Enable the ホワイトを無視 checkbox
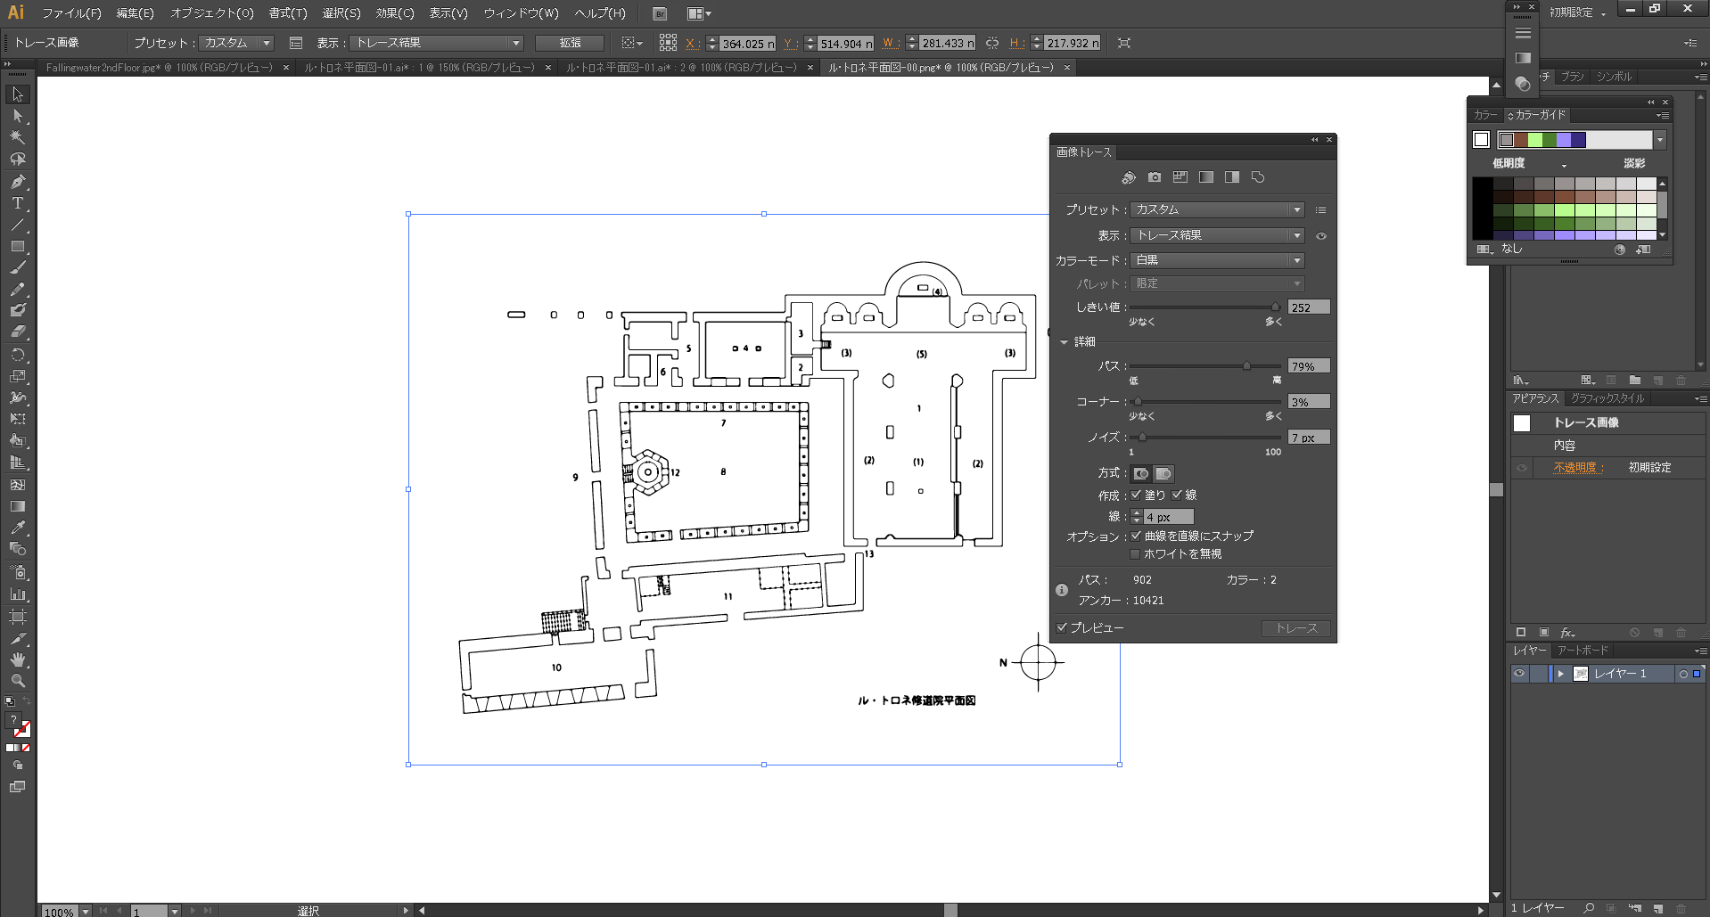Viewport: 1710px width, 917px height. tap(1136, 553)
